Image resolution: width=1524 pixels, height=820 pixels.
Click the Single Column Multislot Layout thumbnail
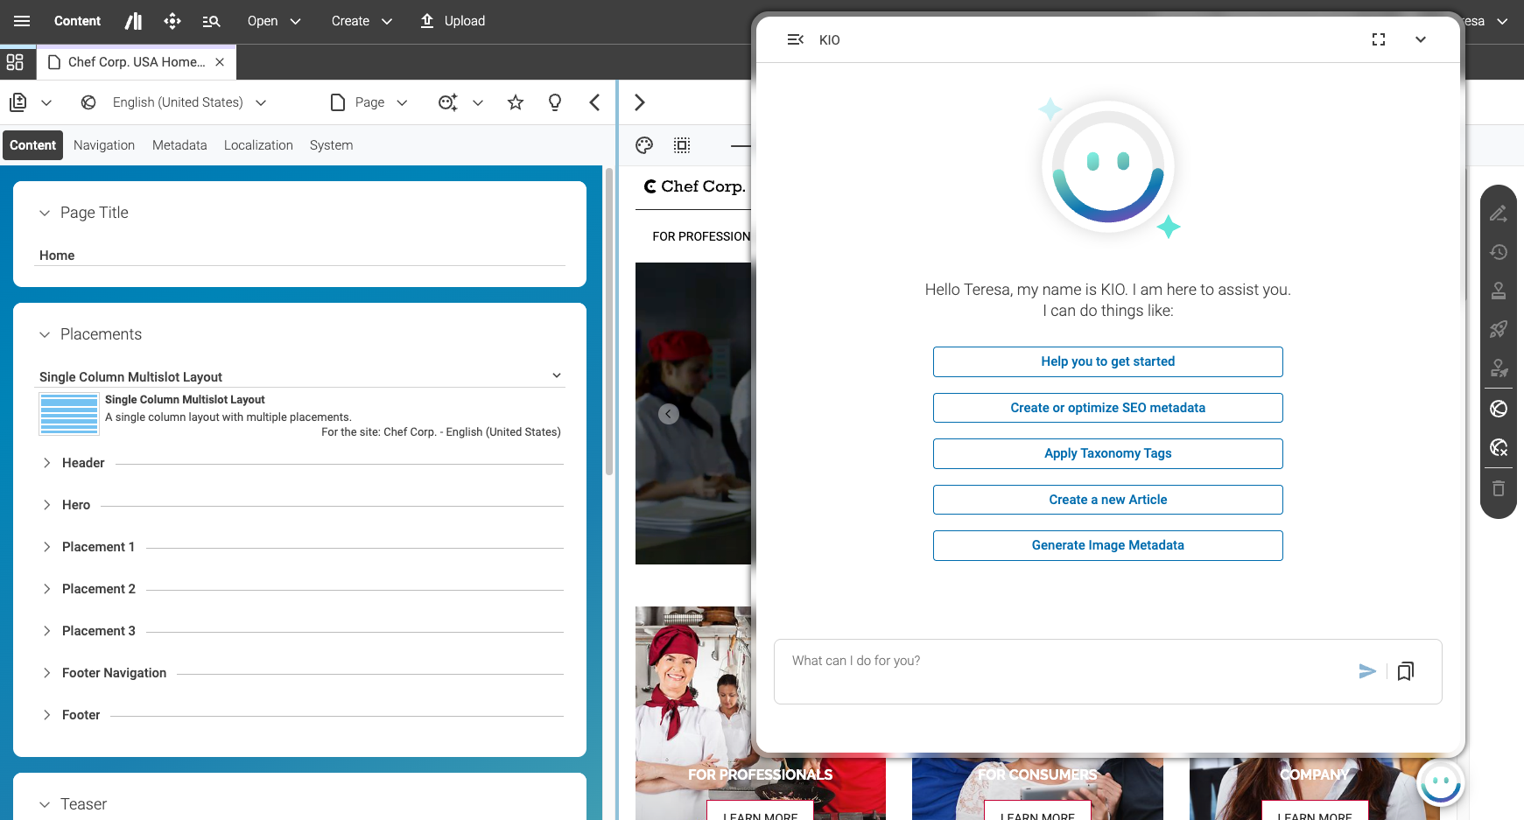69,414
